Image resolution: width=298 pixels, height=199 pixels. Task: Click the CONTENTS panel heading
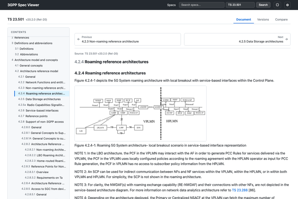click(x=18, y=32)
